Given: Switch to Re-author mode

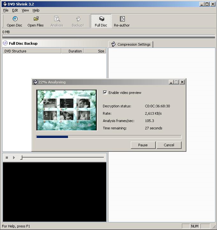Looking at the screenshot, I should (x=122, y=21).
